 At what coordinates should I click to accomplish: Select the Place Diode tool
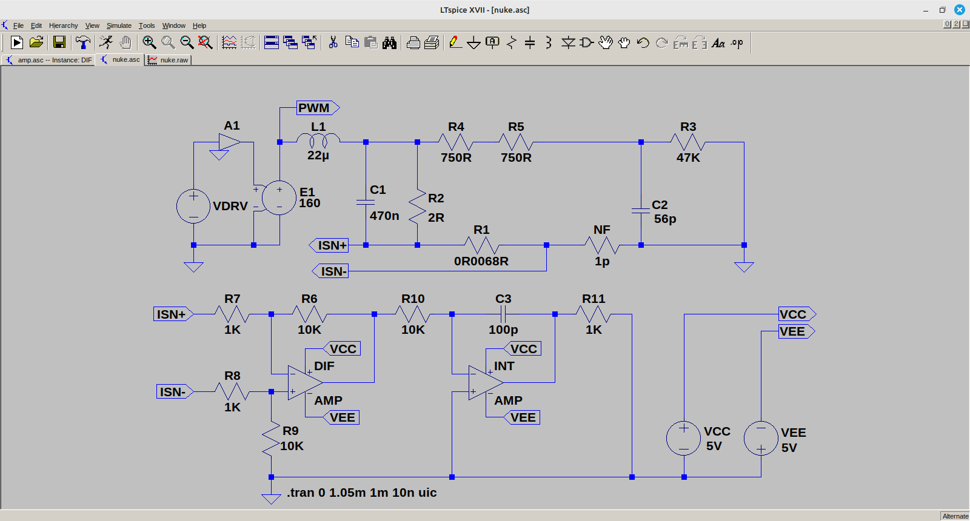pos(568,42)
